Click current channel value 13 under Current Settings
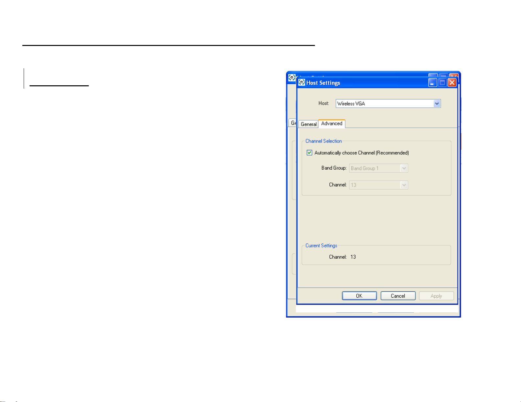 click(353, 257)
